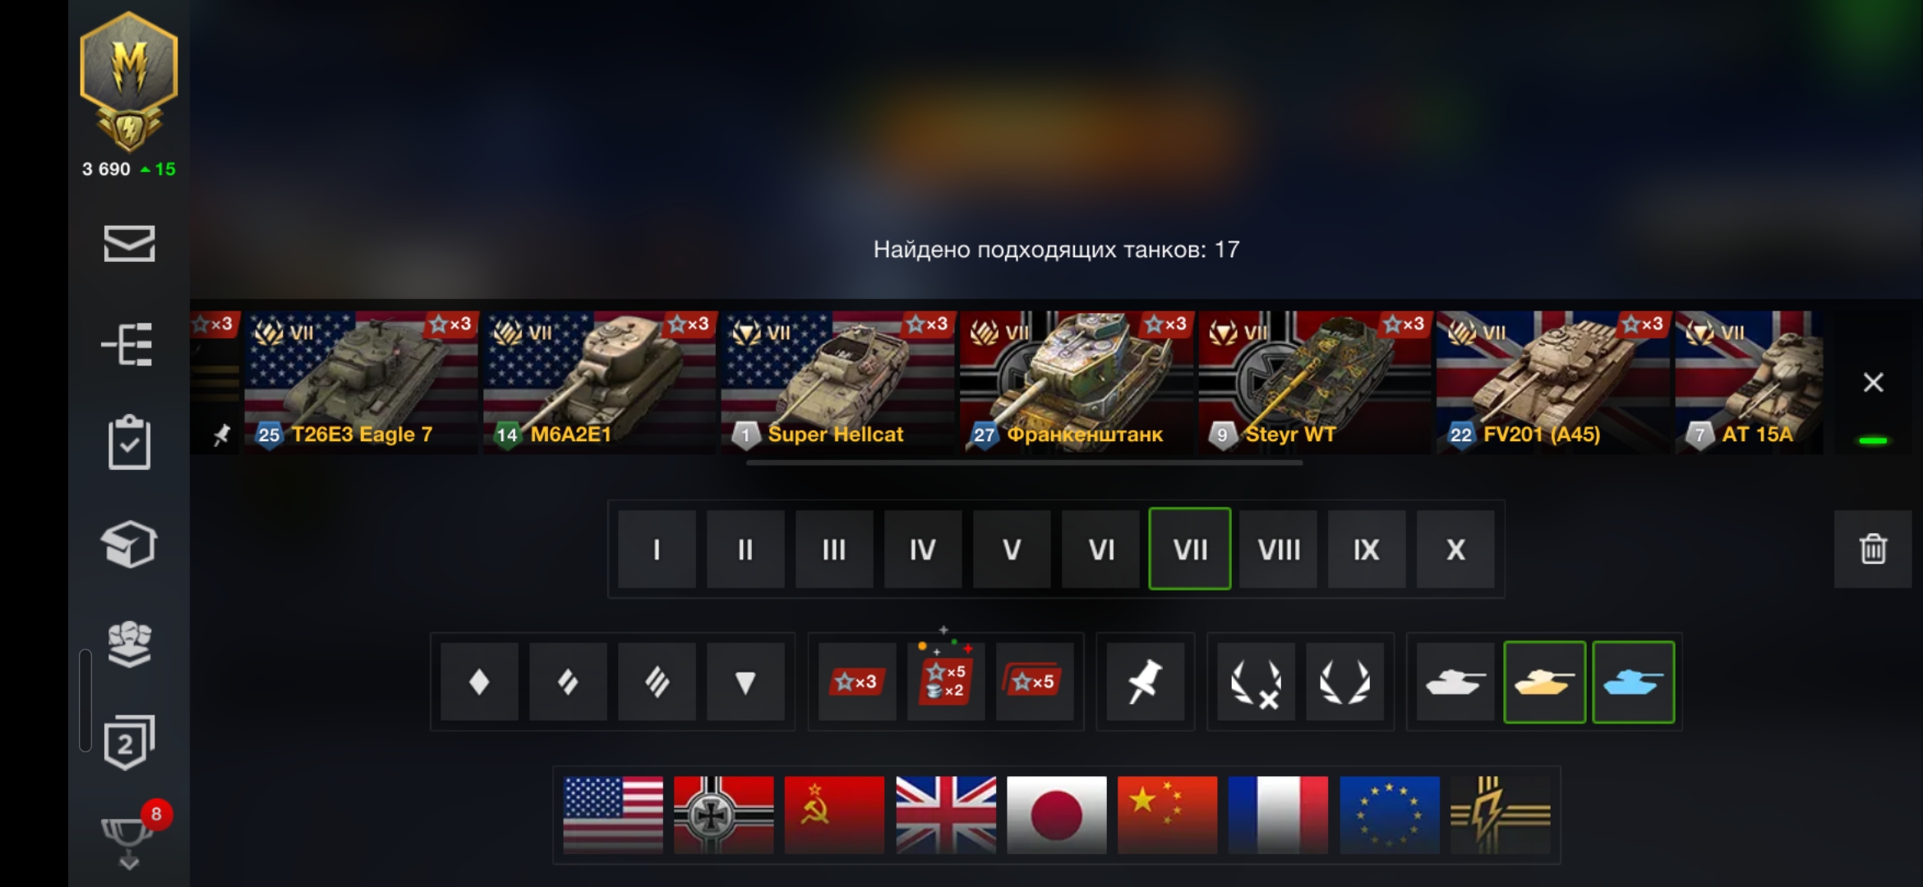Filter by USA nation flag
1923x887 pixels.
[613, 815]
